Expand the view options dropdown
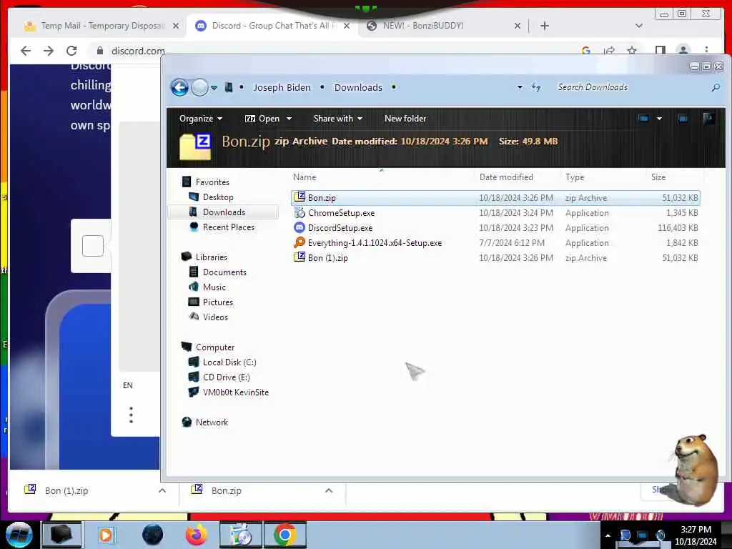This screenshot has height=549, width=732. (x=659, y=119)
